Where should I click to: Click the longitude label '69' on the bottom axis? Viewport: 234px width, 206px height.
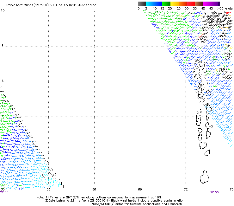(140, 190)
